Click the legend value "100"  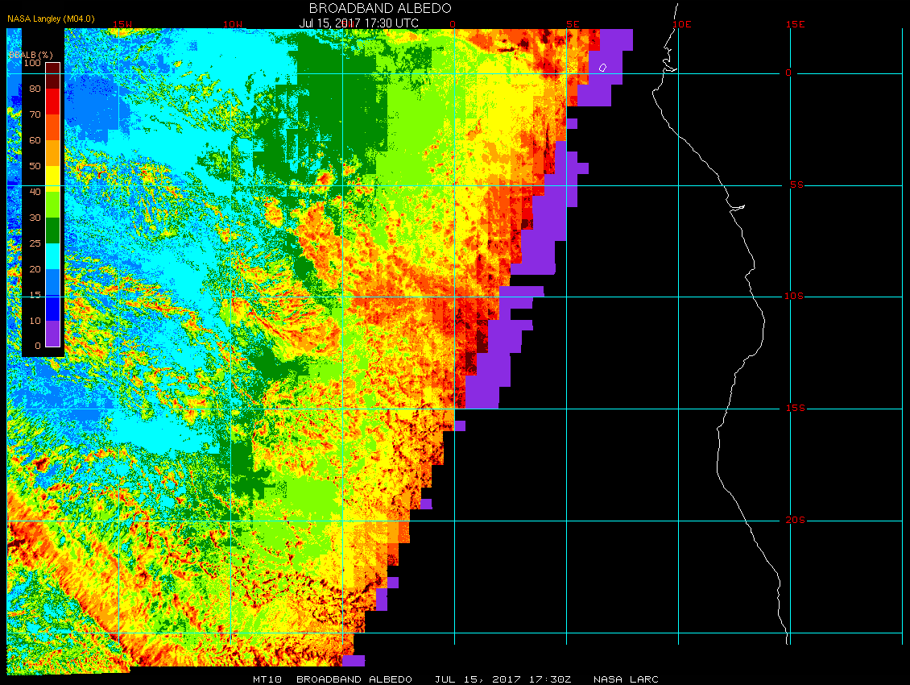pyautogui.click(x=32, y=63)
